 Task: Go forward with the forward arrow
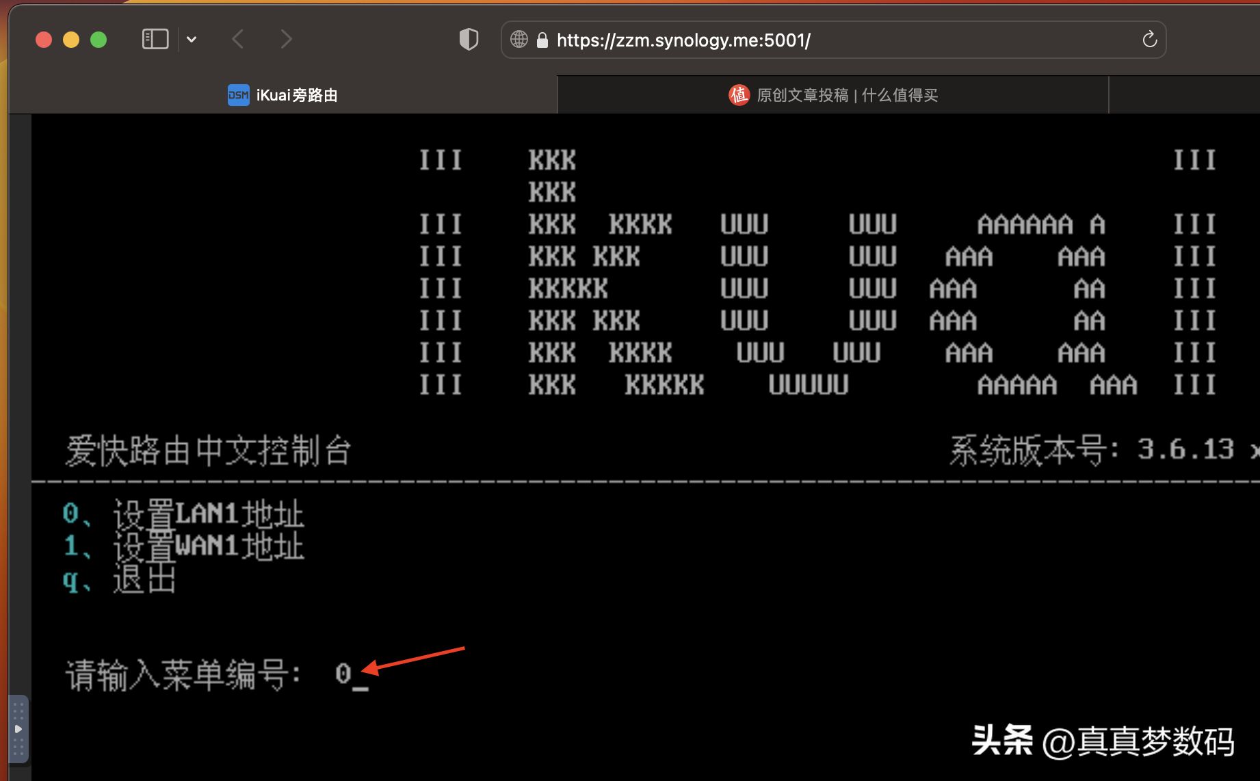tap(286, 40)
